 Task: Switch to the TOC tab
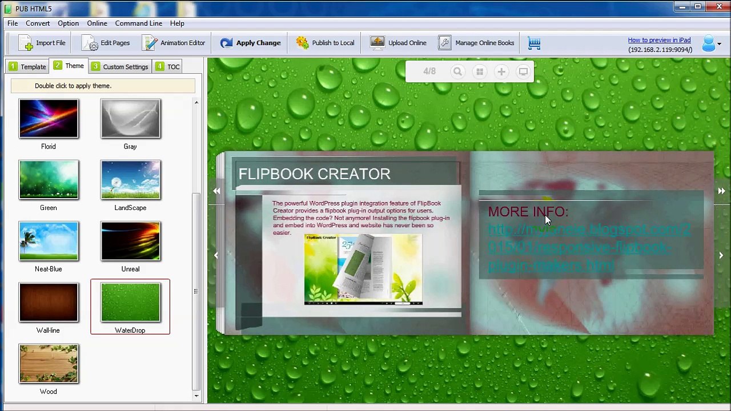(167, 66)
